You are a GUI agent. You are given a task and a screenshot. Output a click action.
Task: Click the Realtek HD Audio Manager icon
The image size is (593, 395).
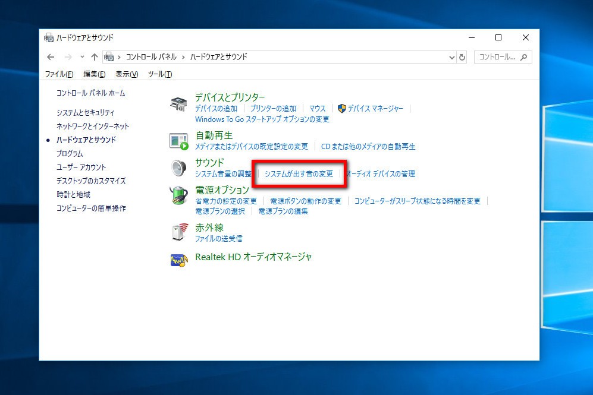click(178, 259)
